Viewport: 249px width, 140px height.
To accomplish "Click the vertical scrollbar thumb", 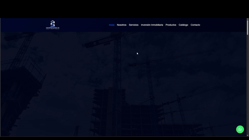I will click(248, 28).
